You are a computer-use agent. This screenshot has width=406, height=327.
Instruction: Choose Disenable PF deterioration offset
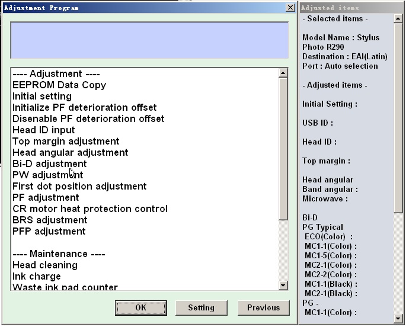coord(88,118)
